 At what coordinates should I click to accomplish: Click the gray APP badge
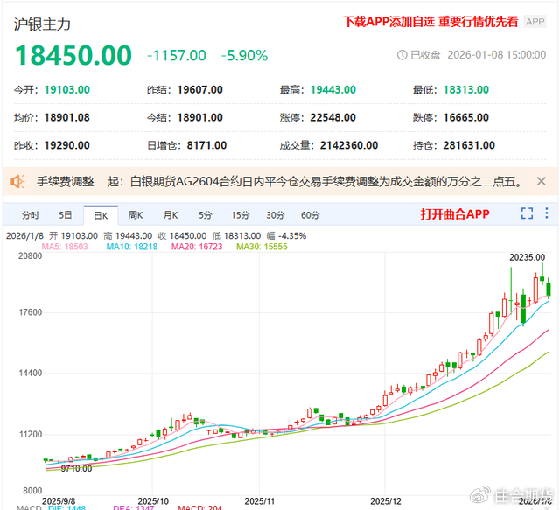[535, 22]
